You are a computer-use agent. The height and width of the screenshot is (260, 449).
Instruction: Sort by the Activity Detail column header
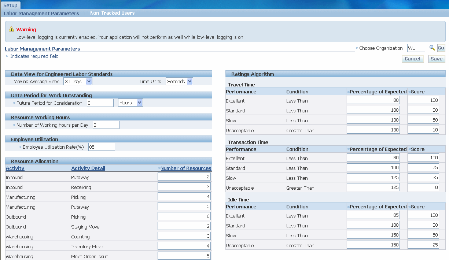coord(88,168)
